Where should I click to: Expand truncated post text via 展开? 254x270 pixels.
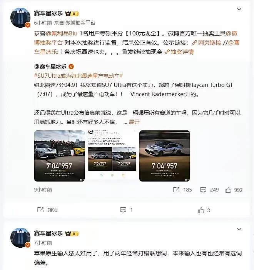coord(134,122)
